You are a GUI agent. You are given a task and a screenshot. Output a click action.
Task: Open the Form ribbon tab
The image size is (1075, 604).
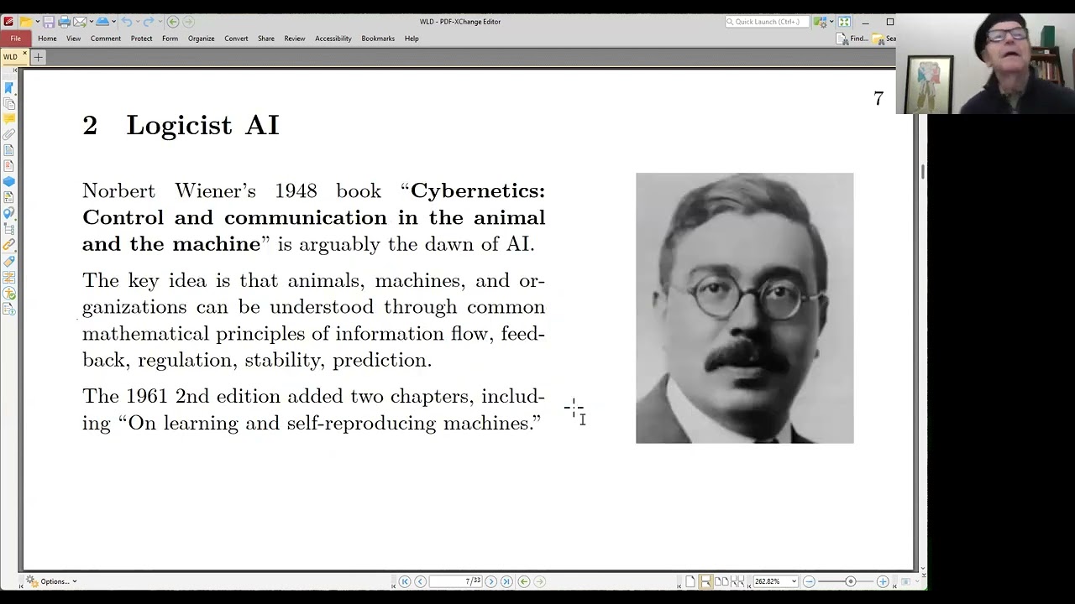170,39
